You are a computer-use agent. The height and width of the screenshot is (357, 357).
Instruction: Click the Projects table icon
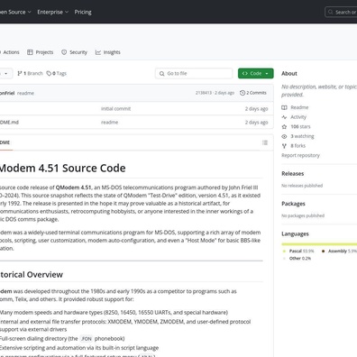coord(30,52)
